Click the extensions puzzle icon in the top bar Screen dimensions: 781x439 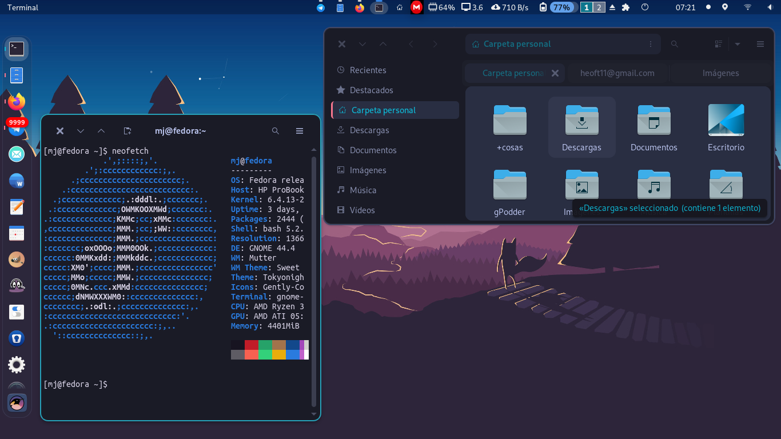point(626,7)
